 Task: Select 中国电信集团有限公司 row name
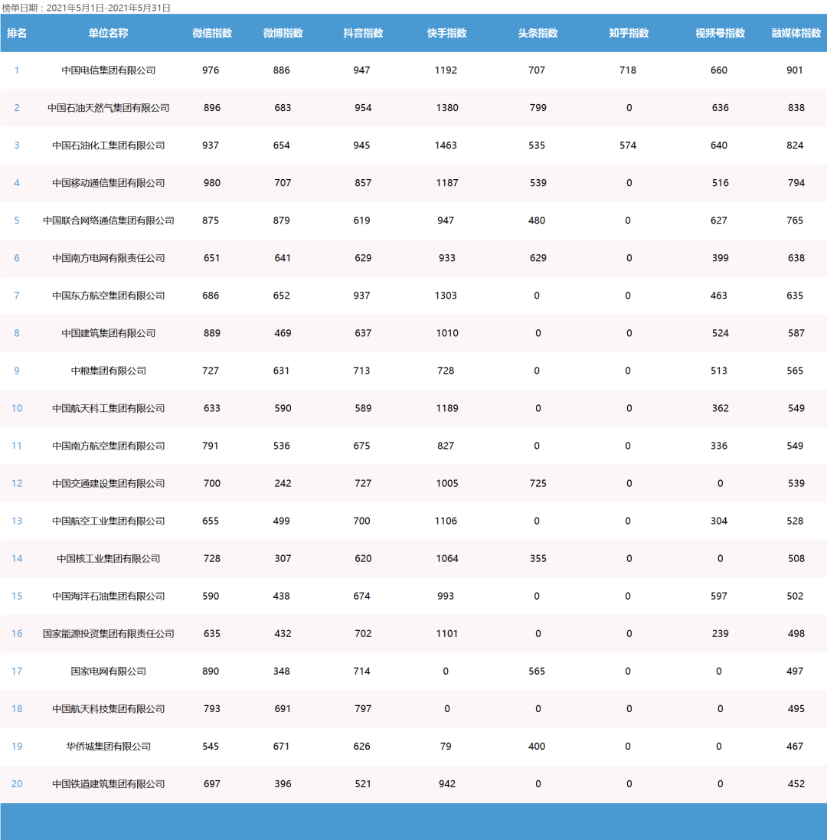108,70
